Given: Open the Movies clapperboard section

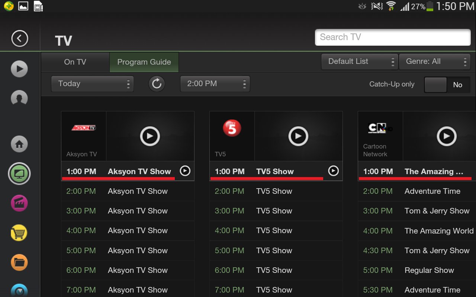Looking at the screenshot, I should [x=19, y=203].
